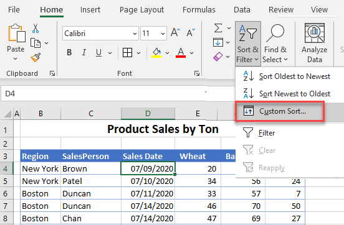
Task: Select cell with date 07/11/2020
Action: click(x=148, y=193)
